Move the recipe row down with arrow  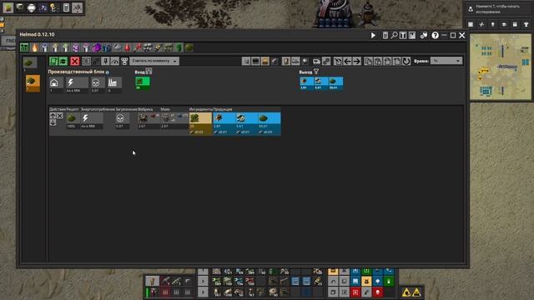tap(53, 122)
